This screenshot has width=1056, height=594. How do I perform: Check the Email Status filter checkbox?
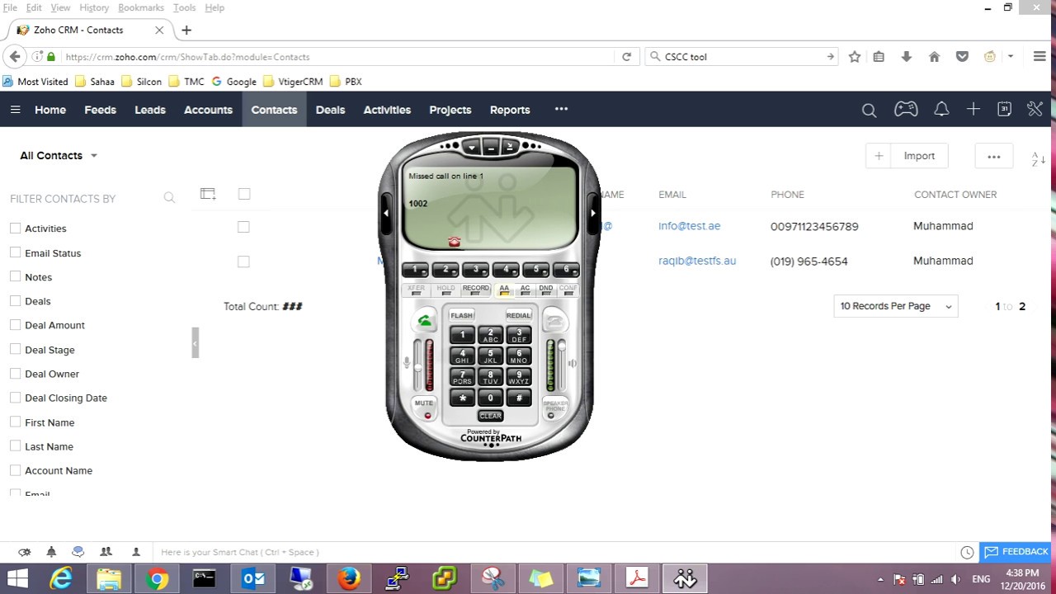click(15, 252)
